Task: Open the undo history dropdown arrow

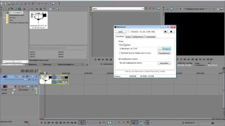Action: (x=42, y=3)
